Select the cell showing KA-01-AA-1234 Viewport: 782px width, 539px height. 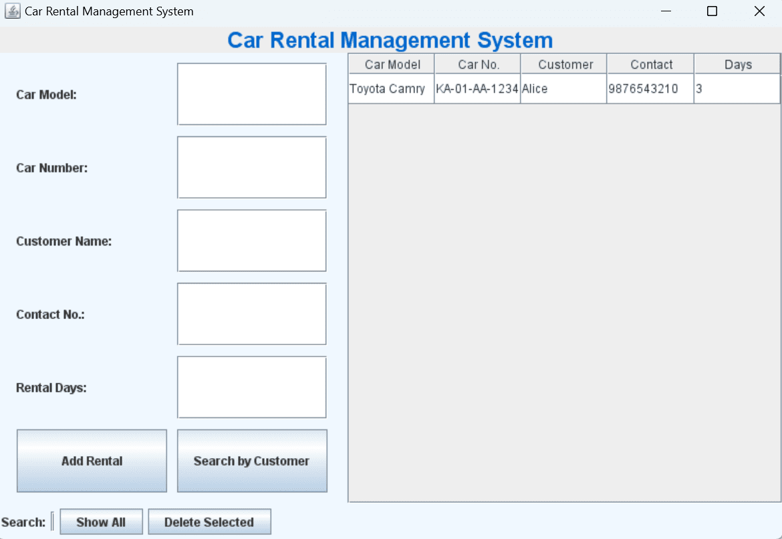point(477,88)
